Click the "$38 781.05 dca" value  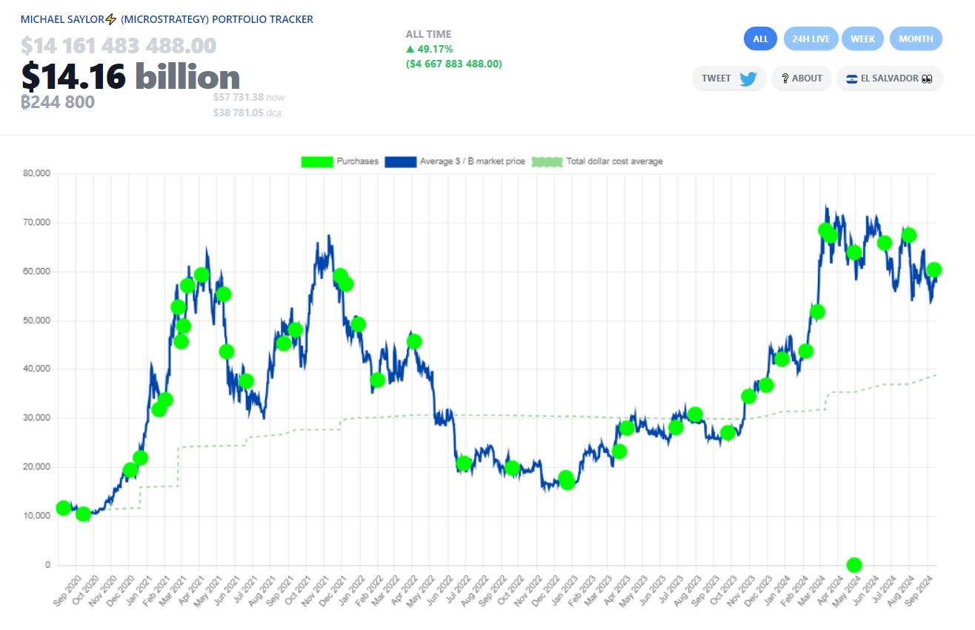pos(247,113)
